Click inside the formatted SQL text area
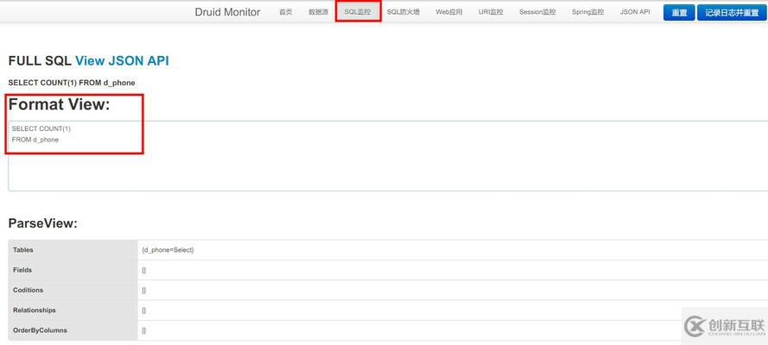 pyautogui.click(x=388, y=156)
